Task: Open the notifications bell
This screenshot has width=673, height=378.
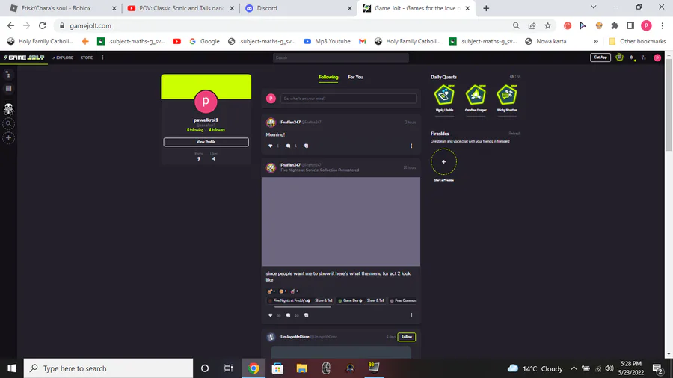Action: click(x=631, y=58)
